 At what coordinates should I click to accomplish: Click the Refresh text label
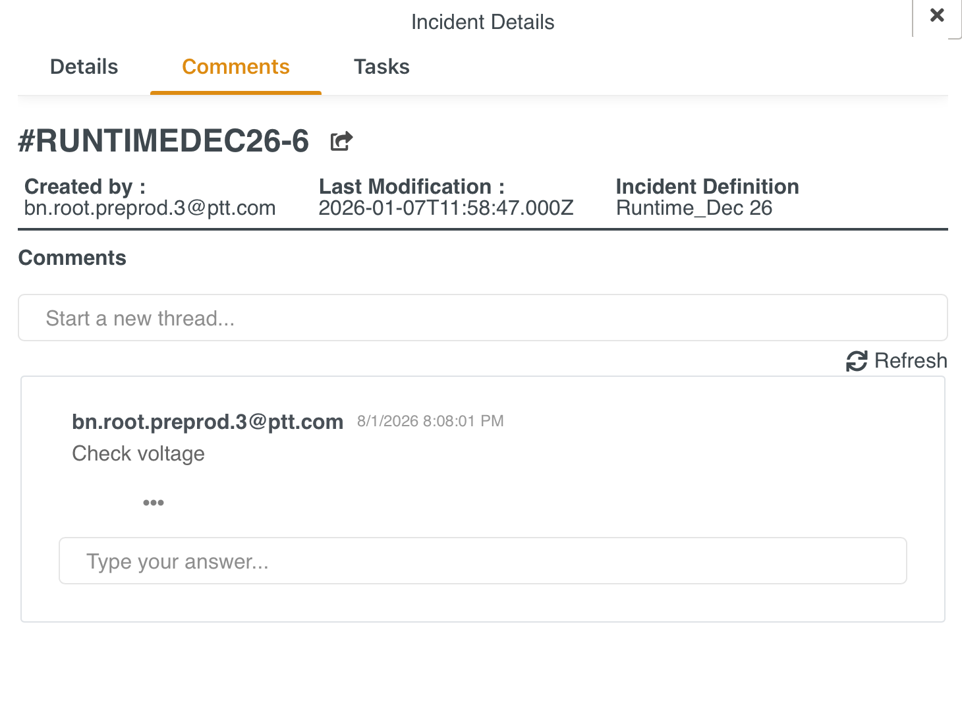click(910, 361)
